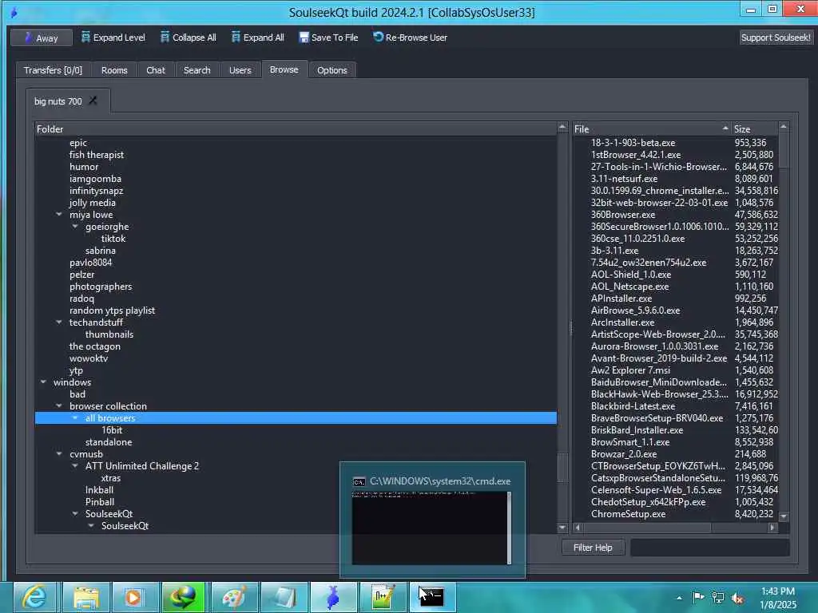Click file list scrollbar down arrow

(784, 516)
